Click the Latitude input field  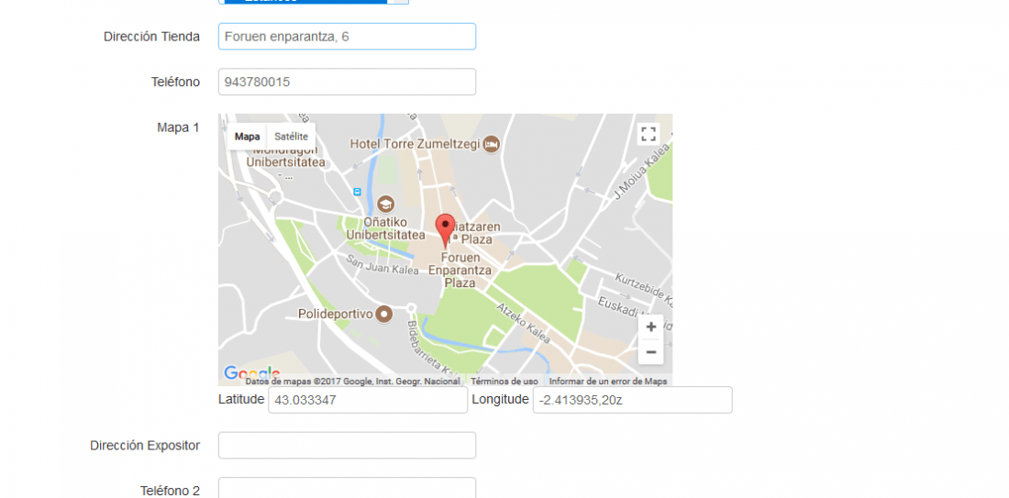368,400
